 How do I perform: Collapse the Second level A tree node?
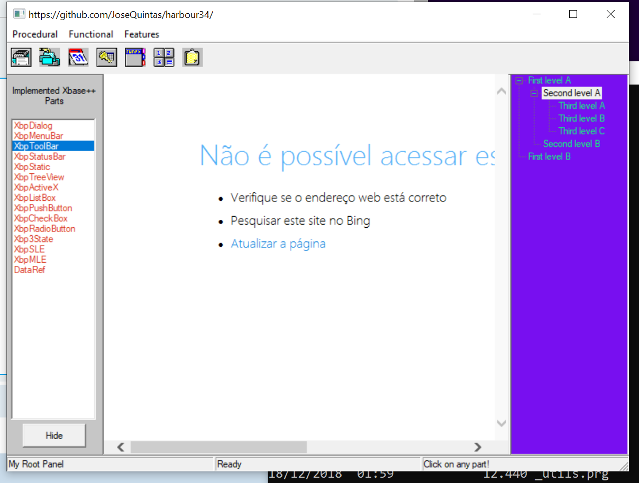(x=534, y=93)
